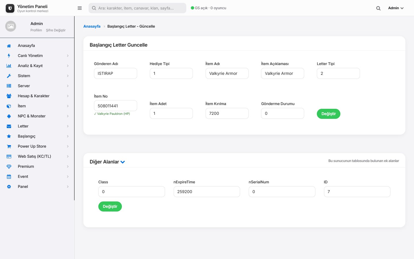Screen dimensions: 414x259
Task: Open the Web Satış (KC/TL) menu item
Action: pos(37,156)
